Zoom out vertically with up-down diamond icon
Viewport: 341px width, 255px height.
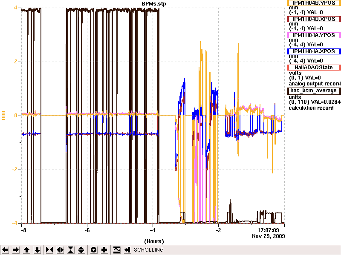pos(81,250)
